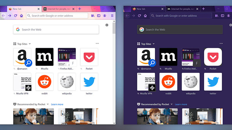The image size is (232, 130).
Task: Open new tab settings gear in light window
Action: coord(107,25)
